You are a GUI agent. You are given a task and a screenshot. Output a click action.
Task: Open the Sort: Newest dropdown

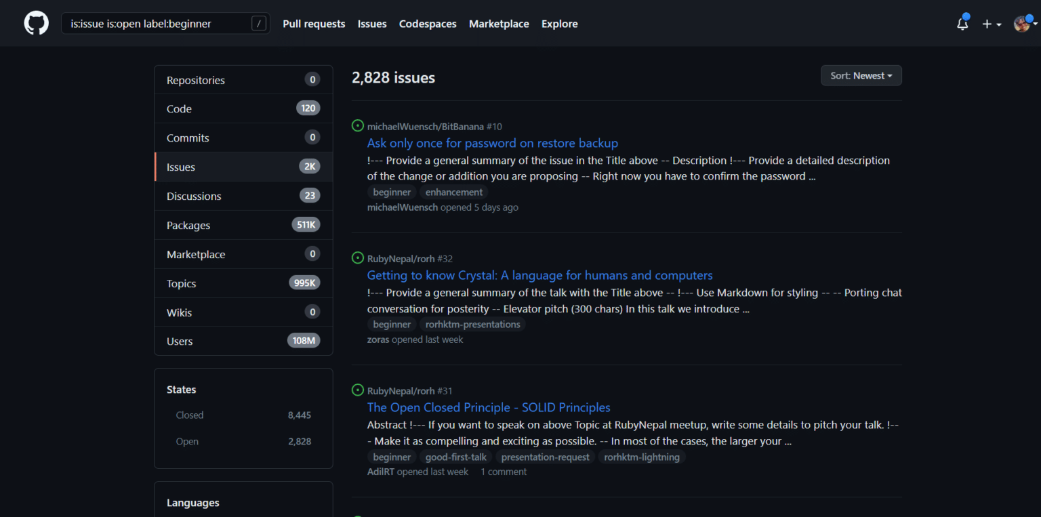861,75
